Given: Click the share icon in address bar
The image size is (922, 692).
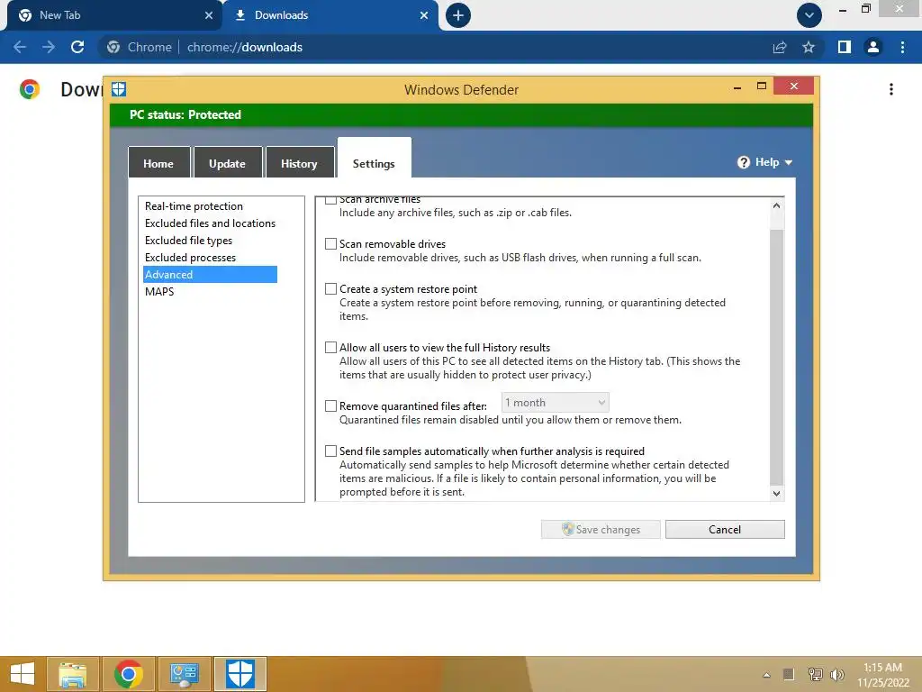Looking at the screenshot, I should click(x=780, y=47).
